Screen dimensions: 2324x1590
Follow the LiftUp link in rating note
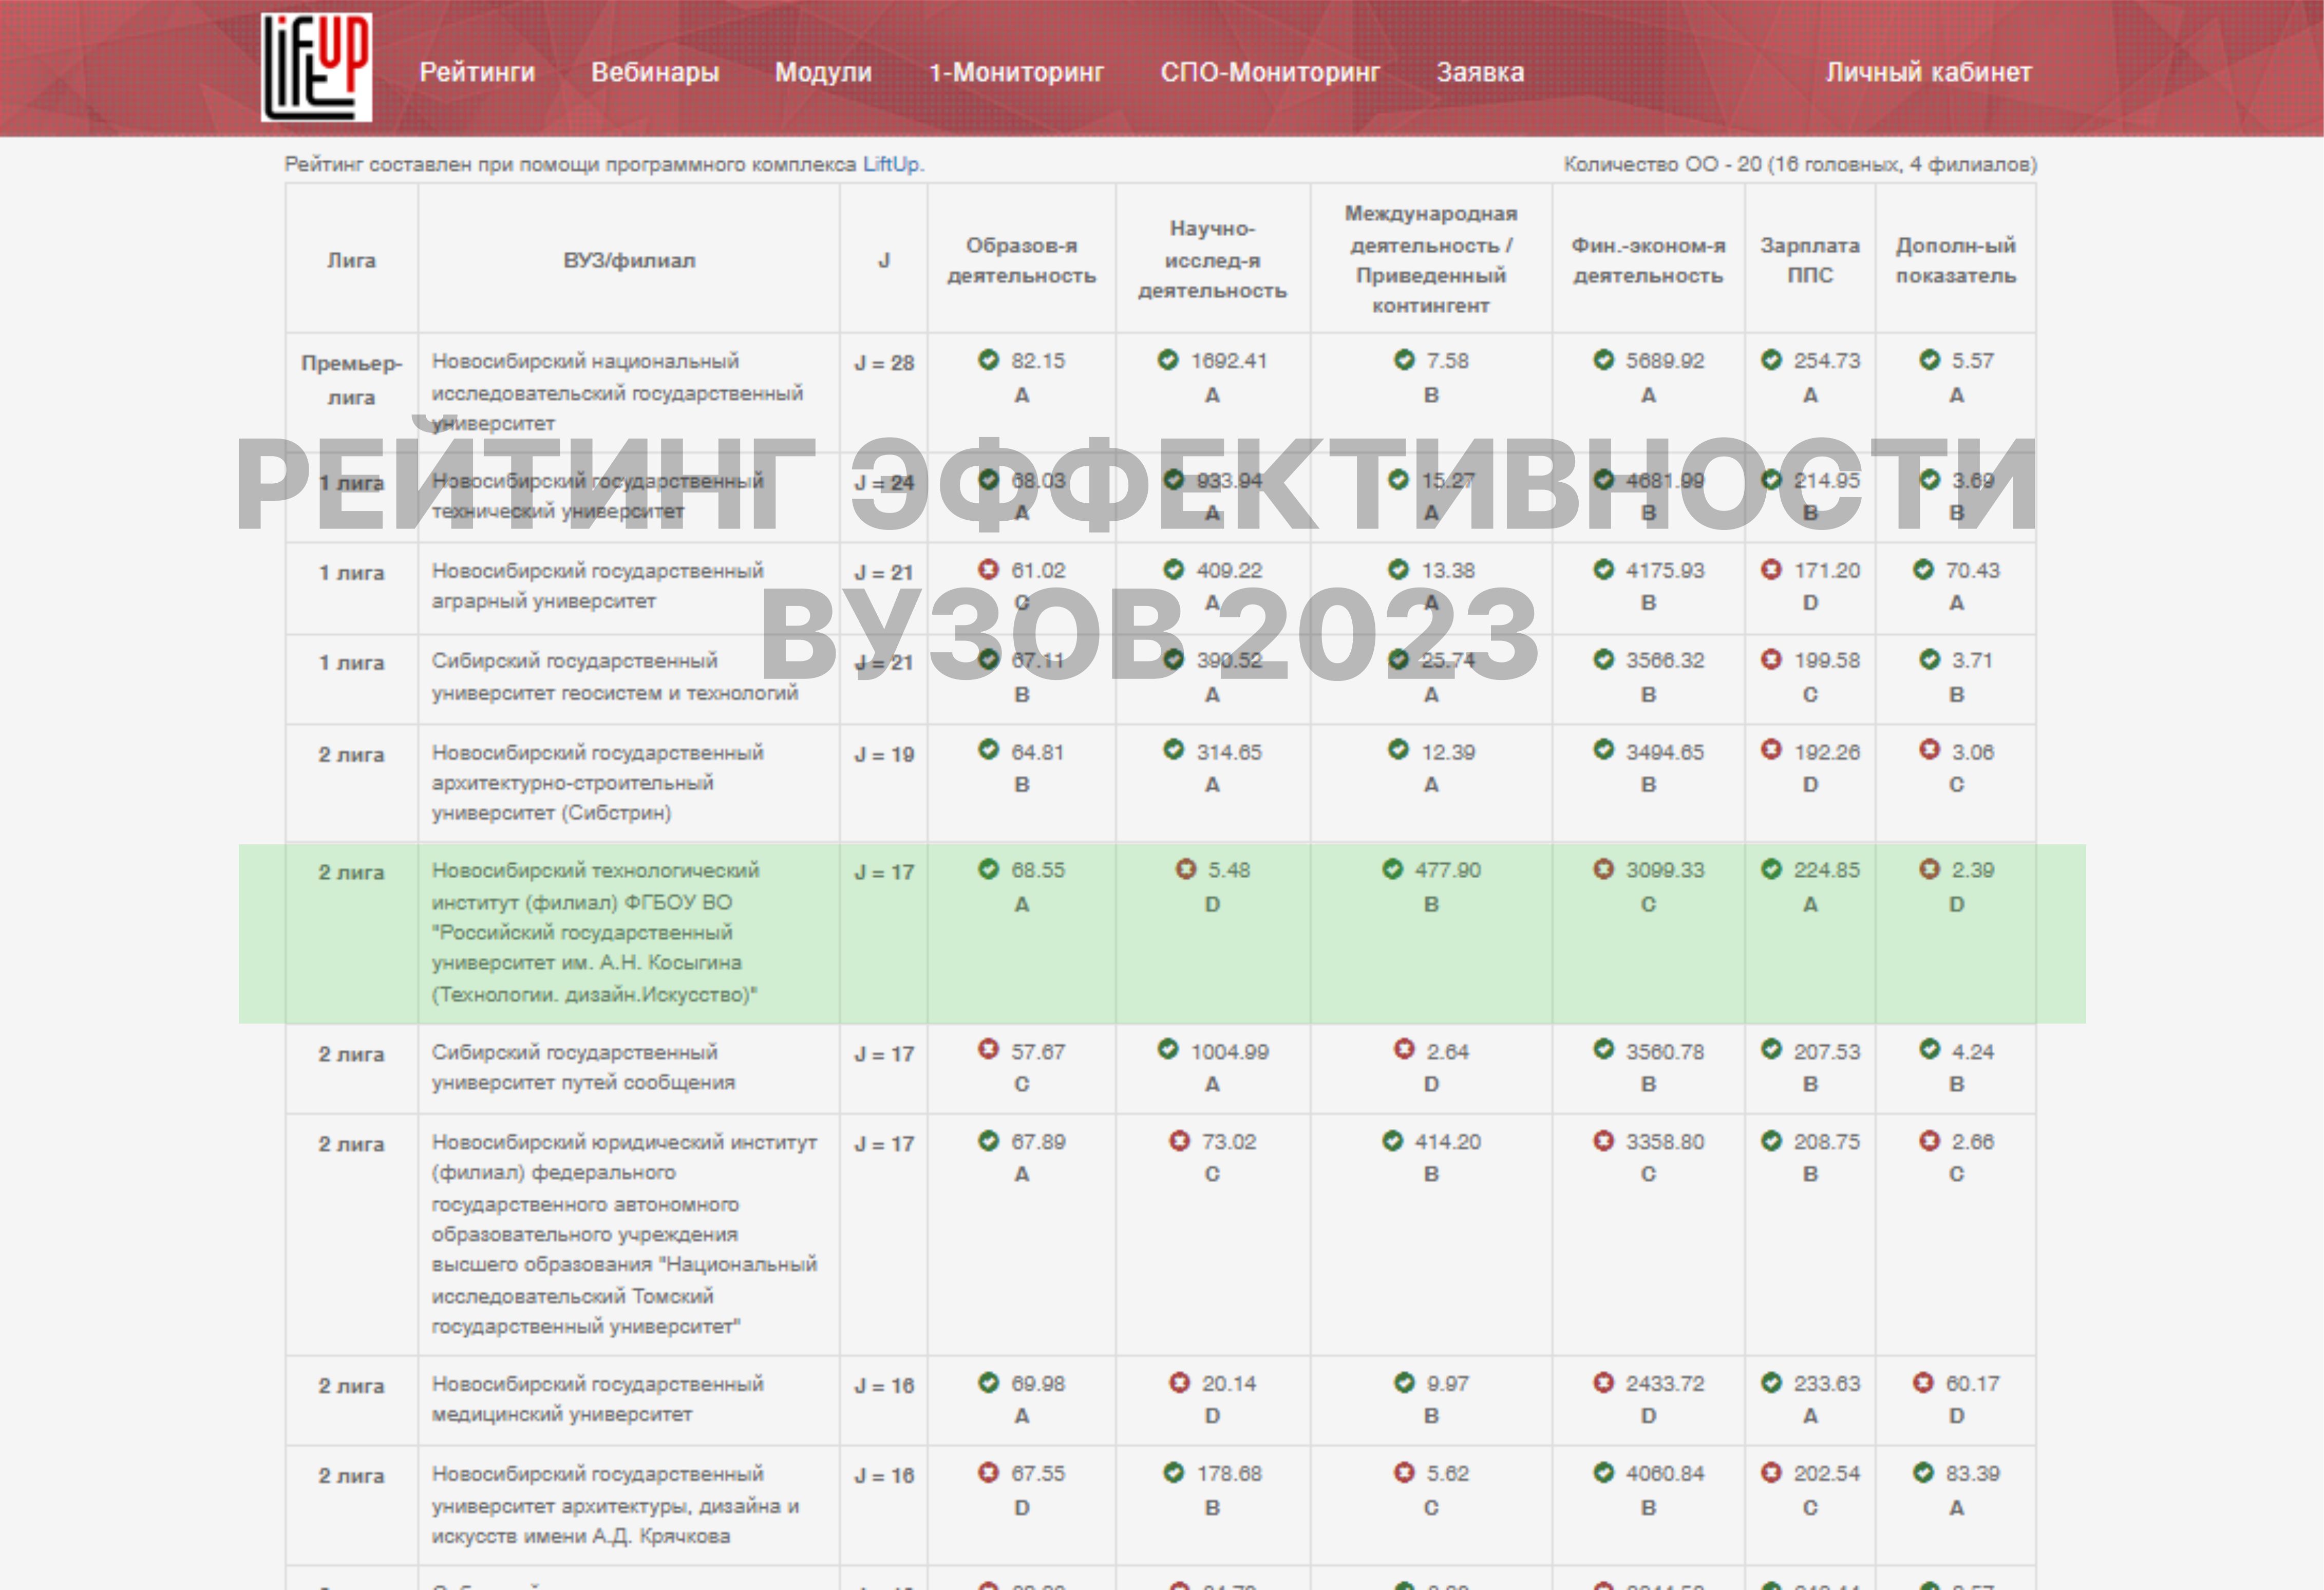[x=891, y=164]
